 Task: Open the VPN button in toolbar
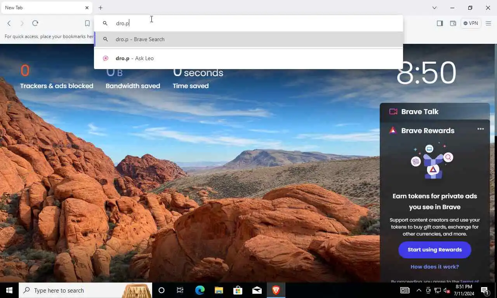coord(471,23)
